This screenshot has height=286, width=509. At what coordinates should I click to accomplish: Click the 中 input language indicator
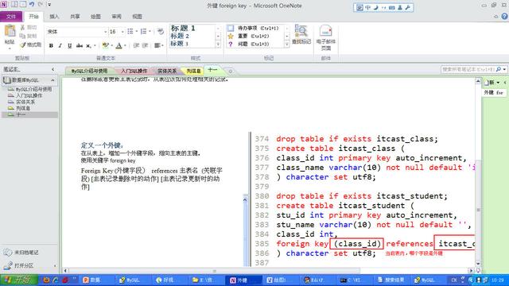(367, 7)
